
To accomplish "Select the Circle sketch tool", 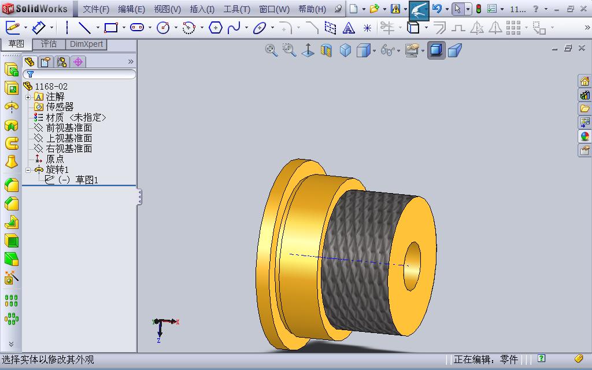I will (x=163, y=28).
